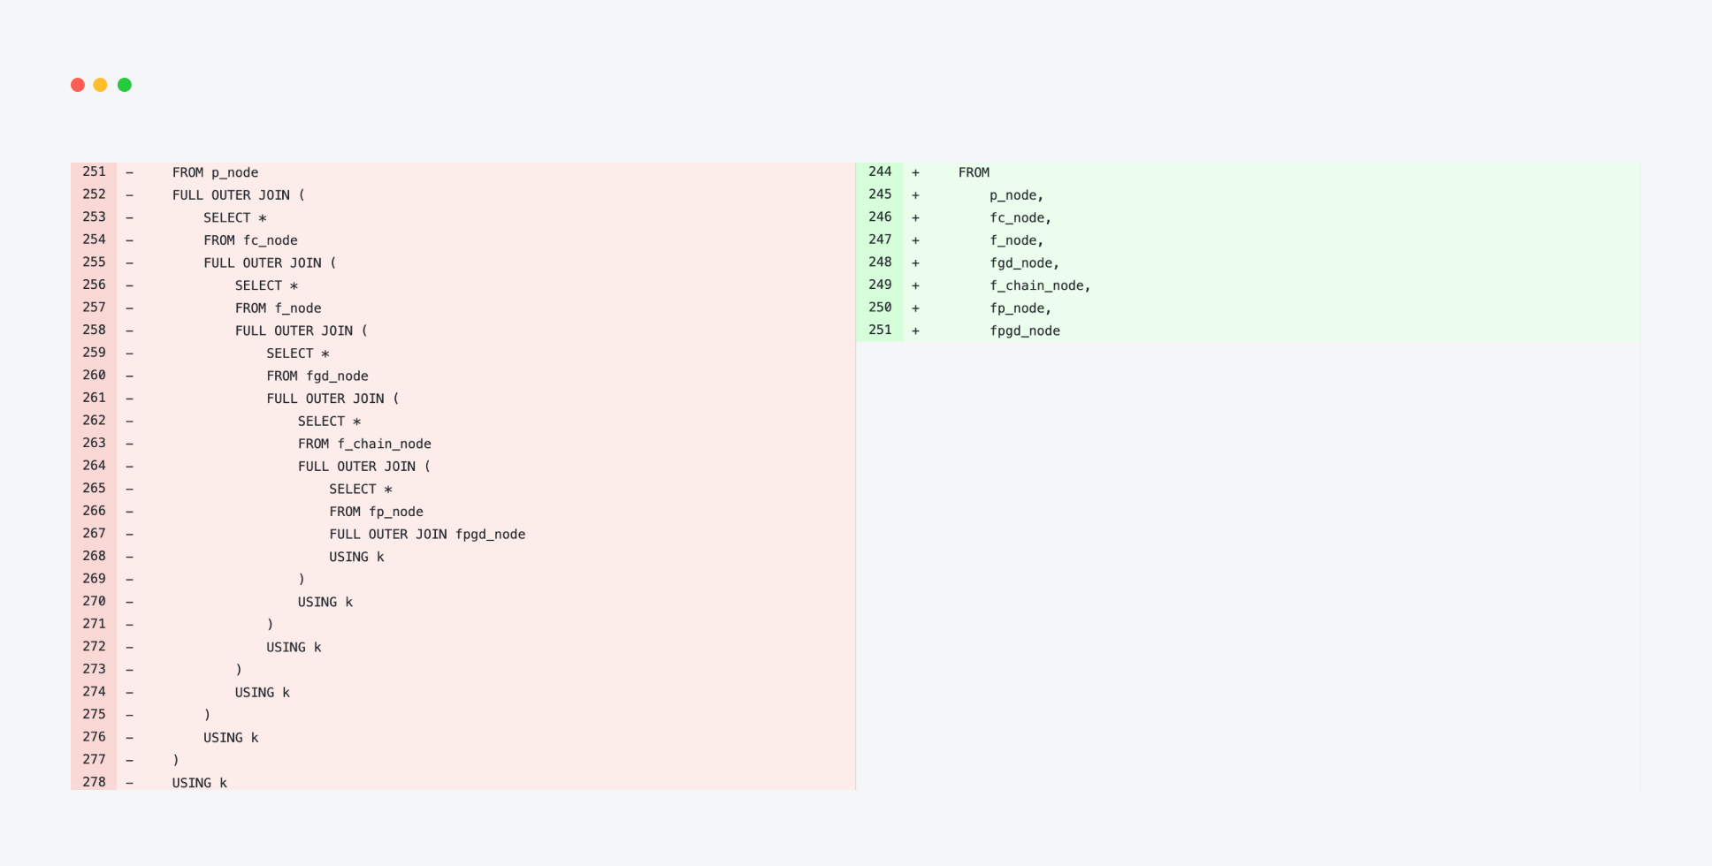Click the closing parenthesis on line 277

click(176, 760)
